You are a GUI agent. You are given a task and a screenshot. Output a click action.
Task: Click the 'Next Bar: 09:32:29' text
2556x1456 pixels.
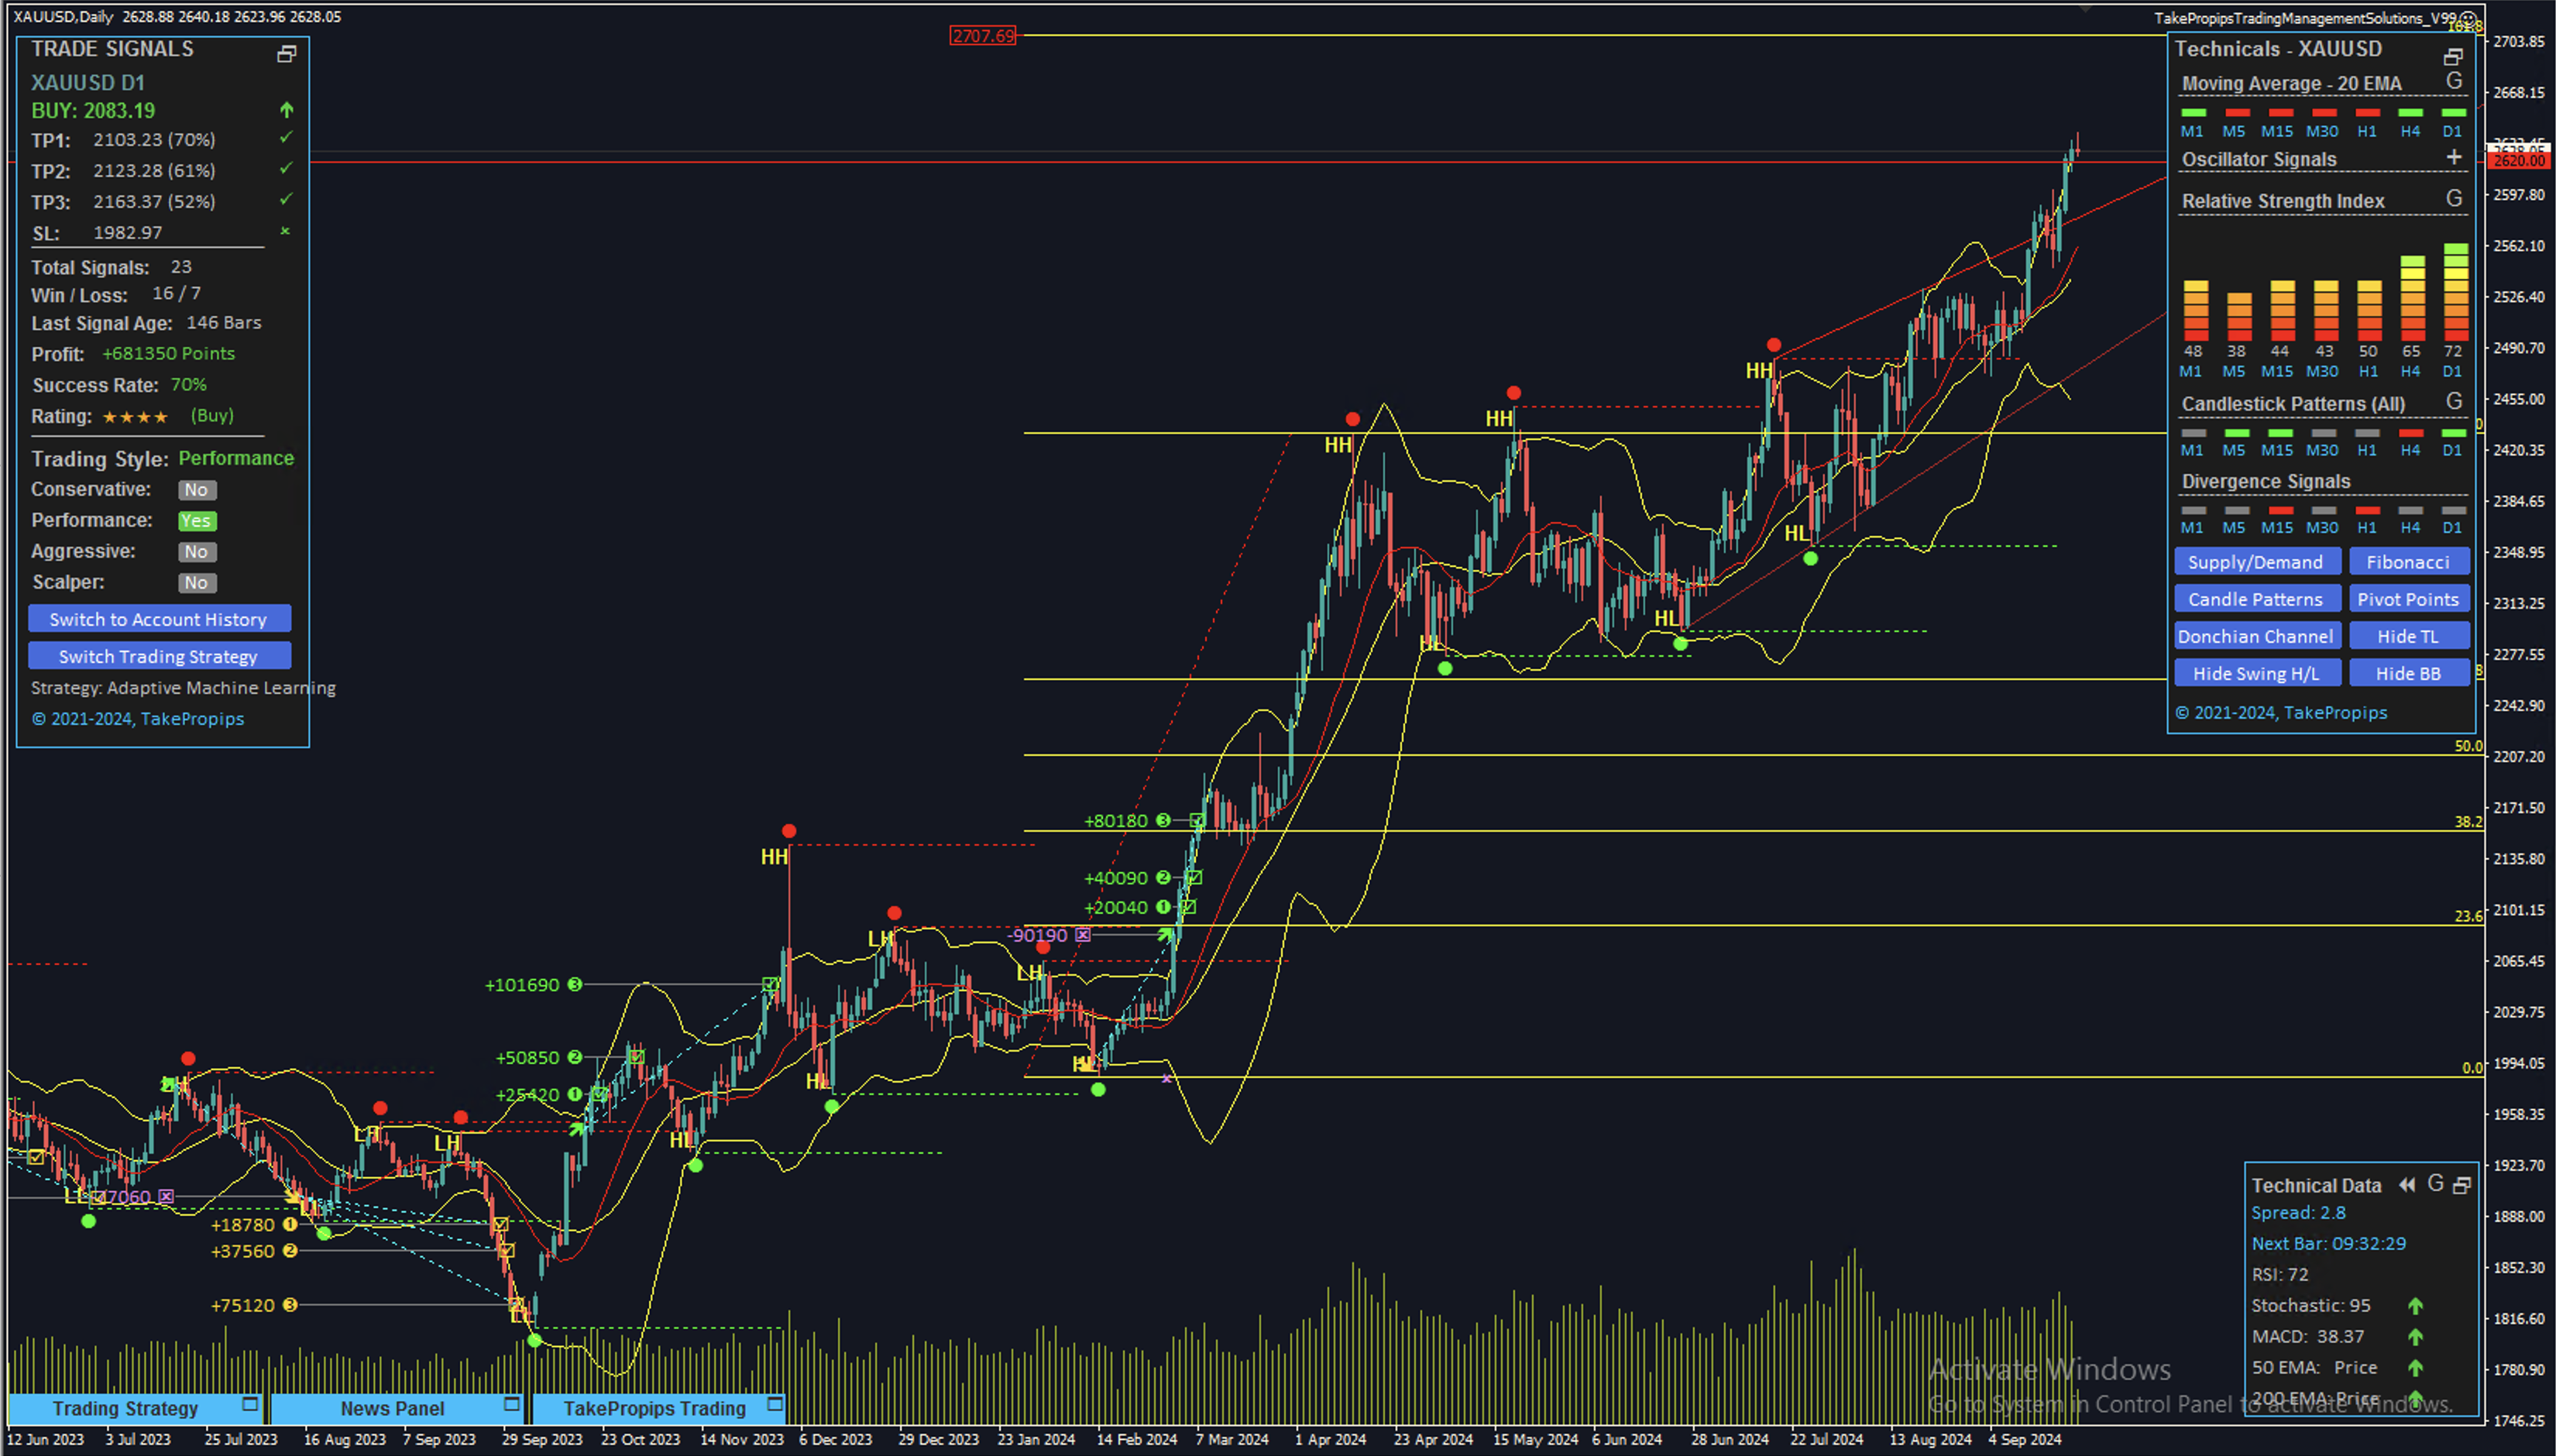tap(2329, 1244)
